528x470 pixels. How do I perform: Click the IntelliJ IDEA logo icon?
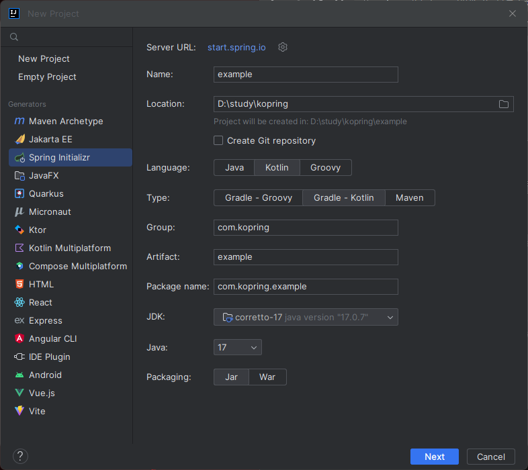(x=14, y=13)
